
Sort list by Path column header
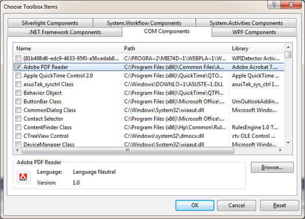175,48
